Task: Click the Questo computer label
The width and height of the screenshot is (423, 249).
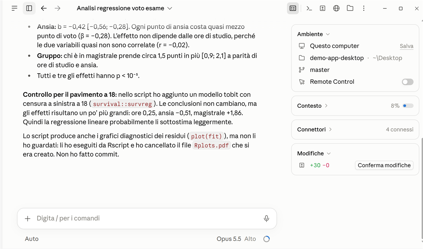Action: click(x=334, y=46)
